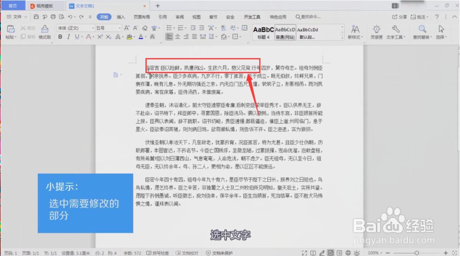Open the highlight color picker
460x256 pixels.
[x=134, y=37]
